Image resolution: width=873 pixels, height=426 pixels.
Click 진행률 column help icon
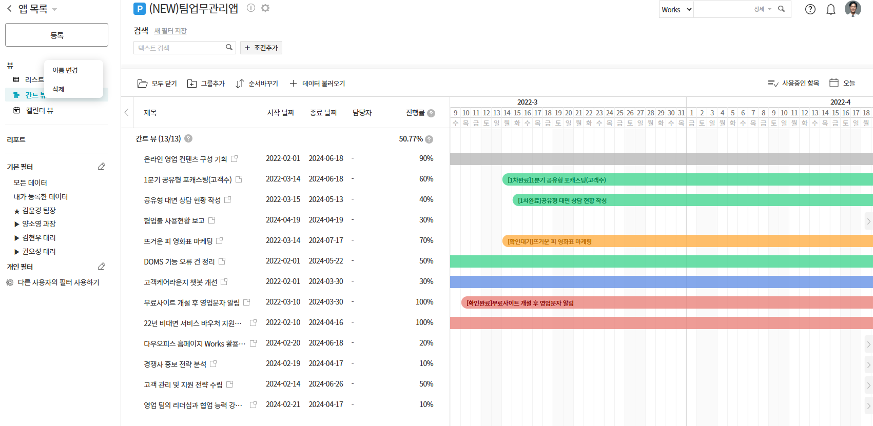coord(431,113)
